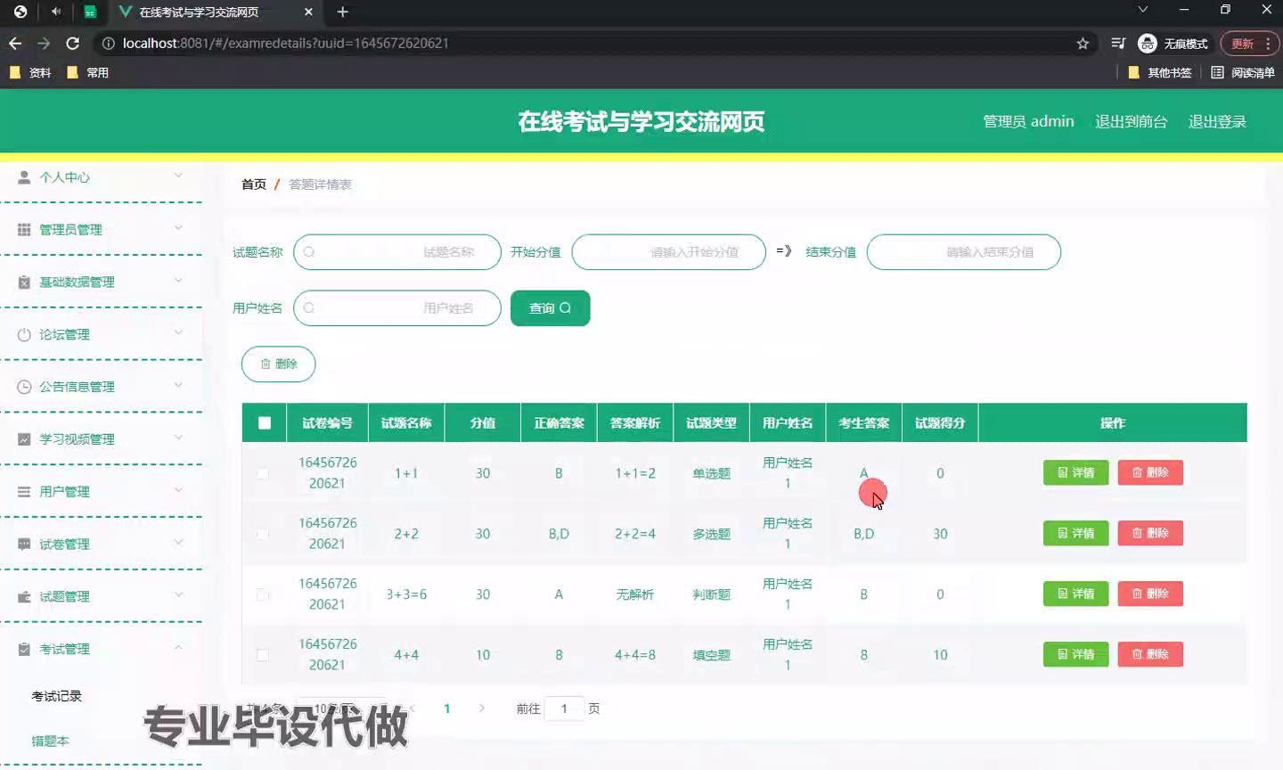Bookmark this page with the star icon
Viewport: 1283px width, 770px height.
click(1083, 44)
